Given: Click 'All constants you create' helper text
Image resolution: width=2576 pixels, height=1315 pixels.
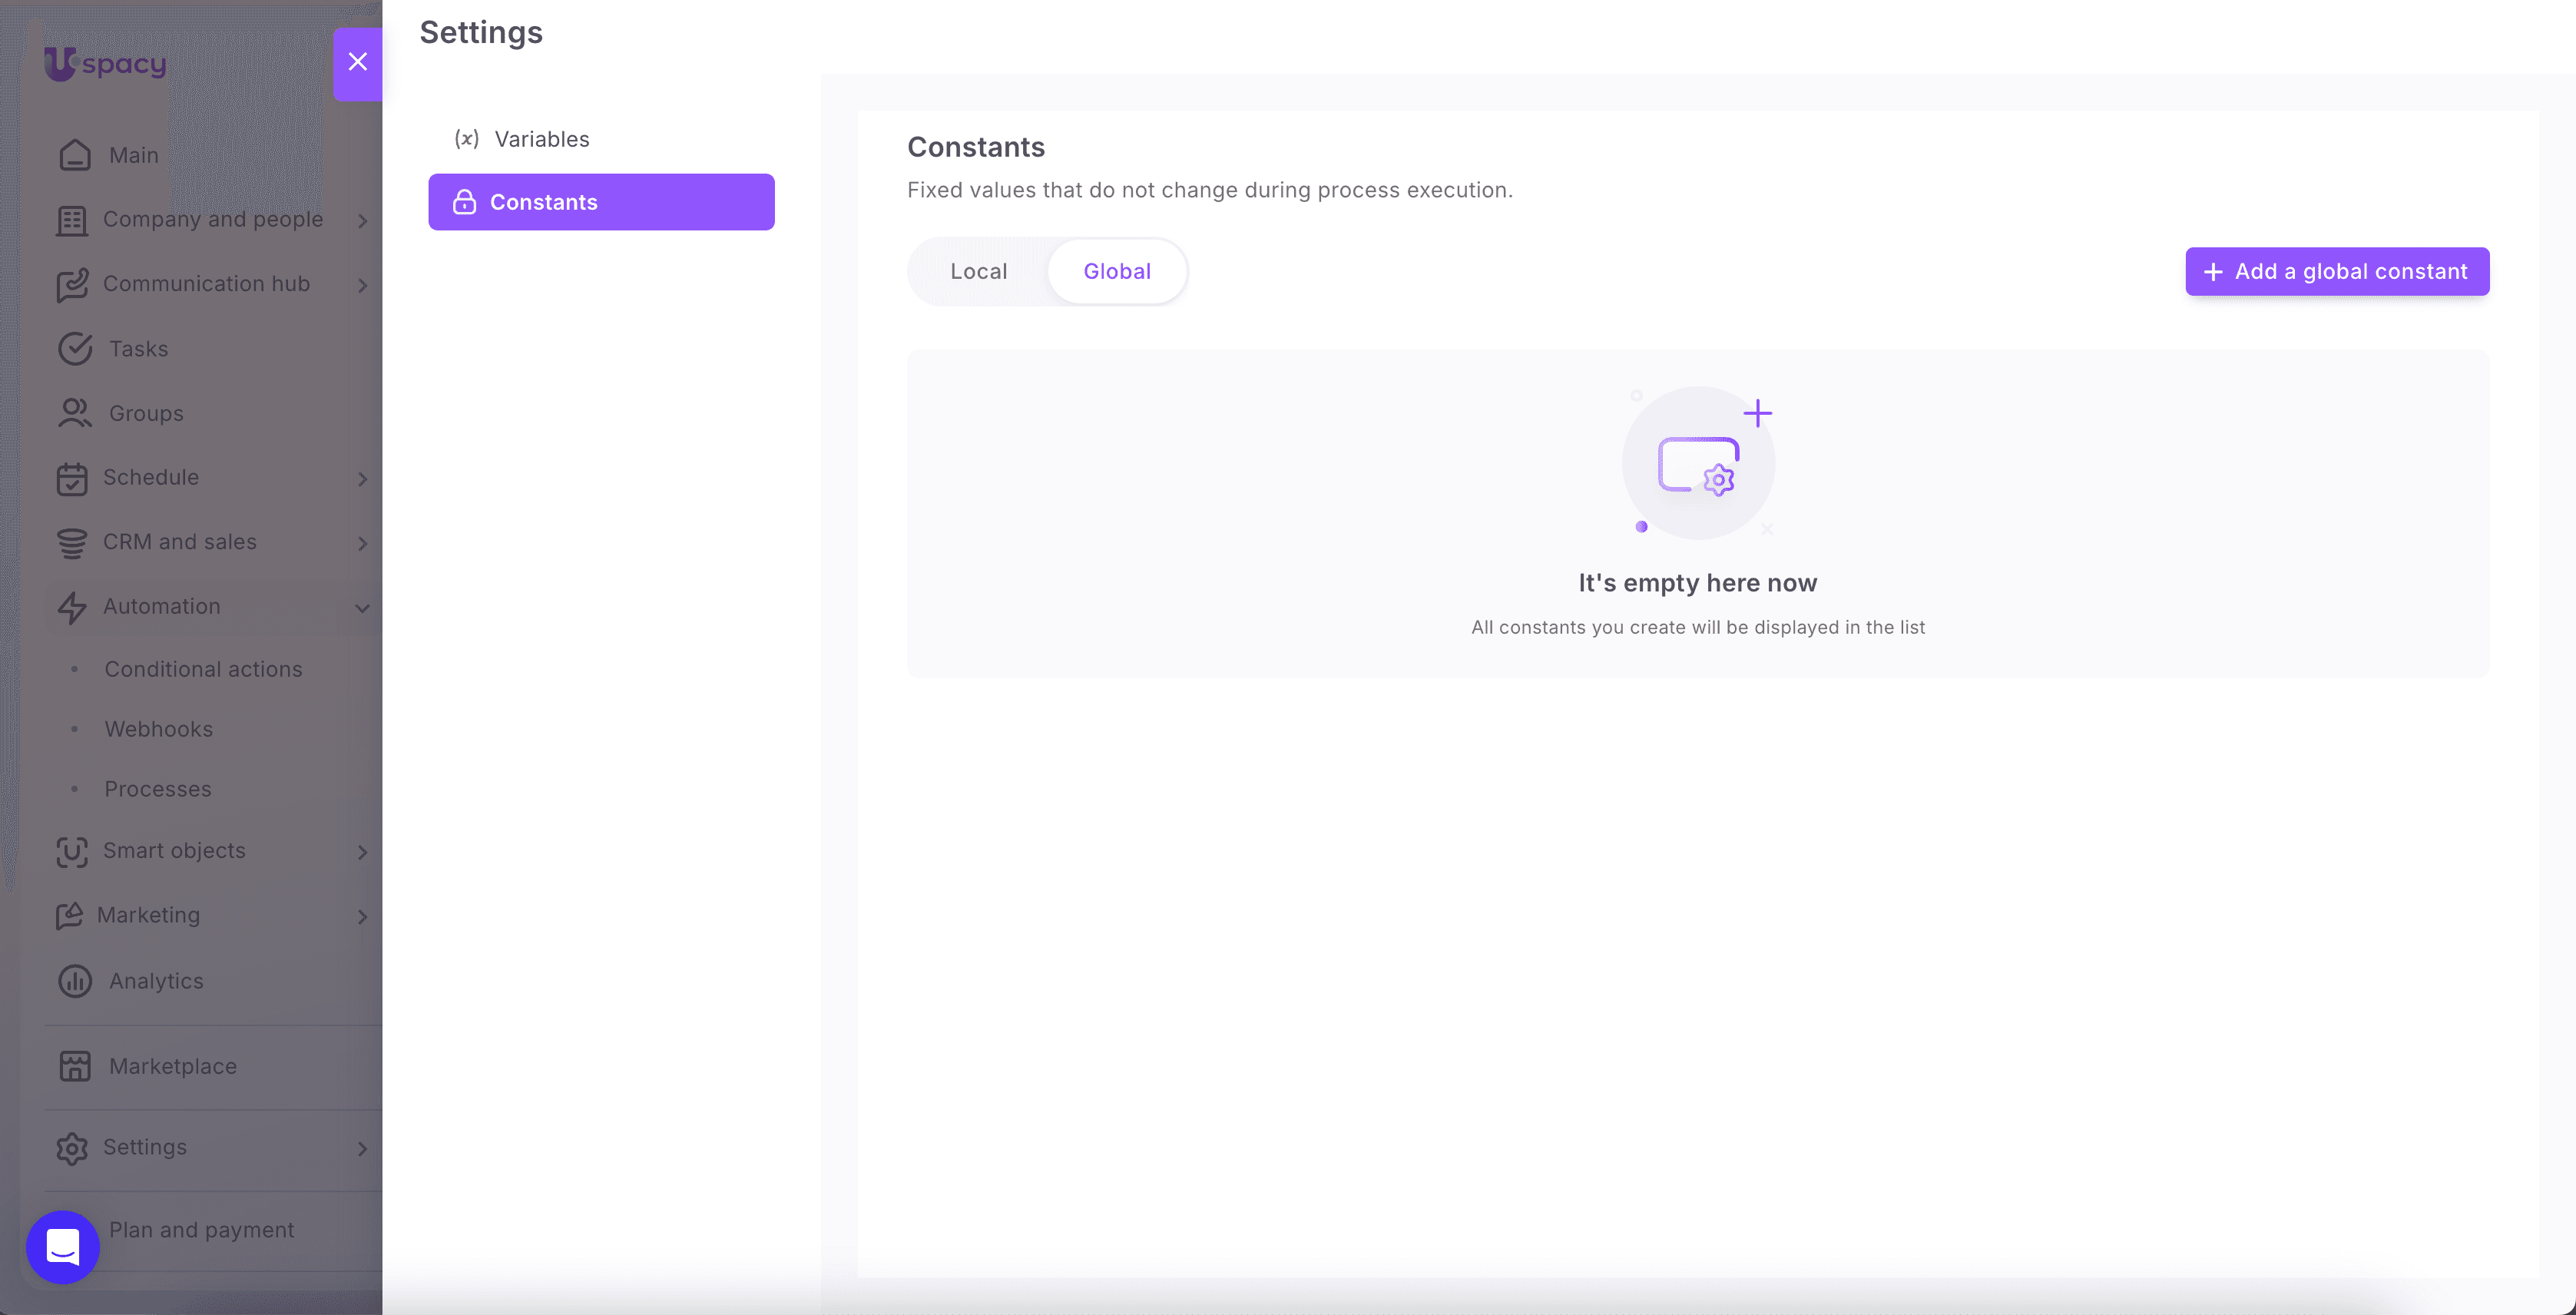Looking at the screenshot, I should (x=1698, y=627).
